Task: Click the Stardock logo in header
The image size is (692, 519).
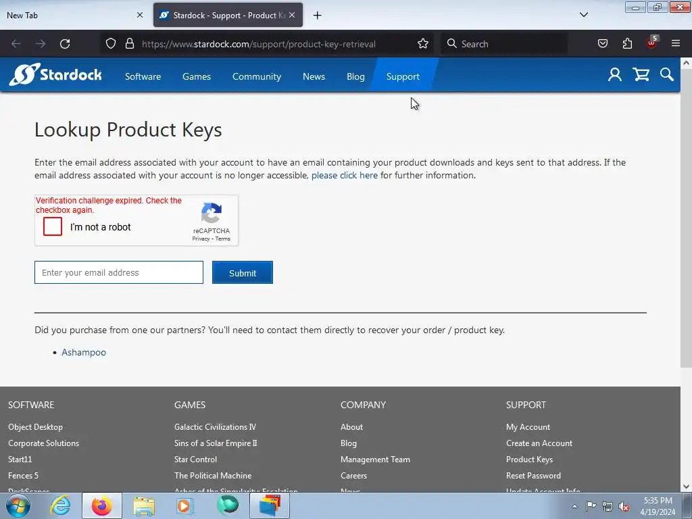Action: [55, 74]
